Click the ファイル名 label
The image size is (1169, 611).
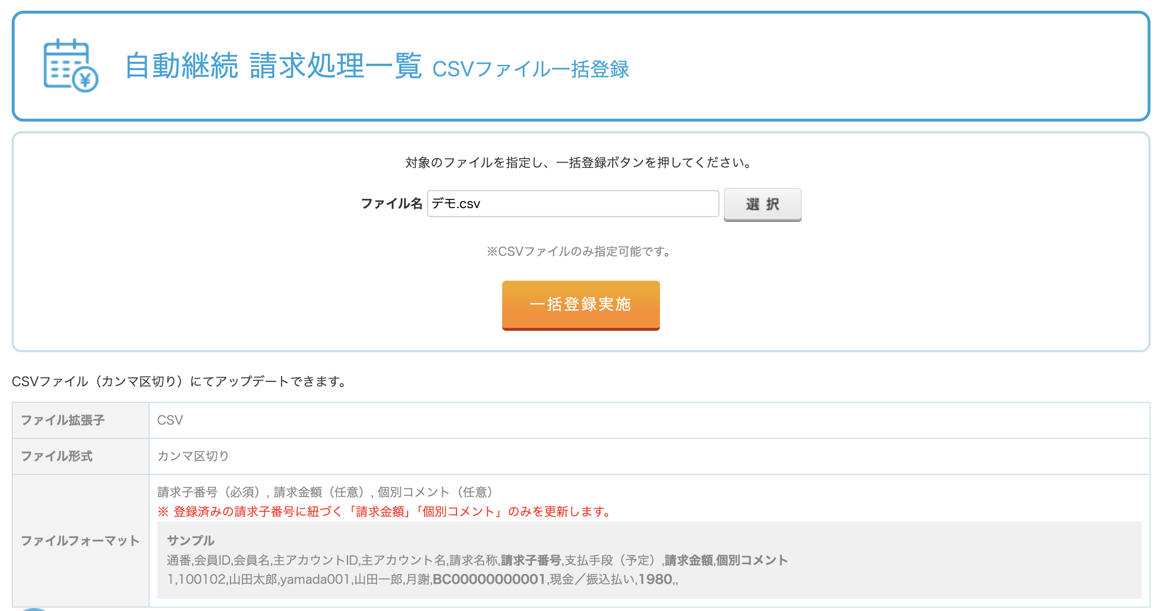click(x=391, y=203)
